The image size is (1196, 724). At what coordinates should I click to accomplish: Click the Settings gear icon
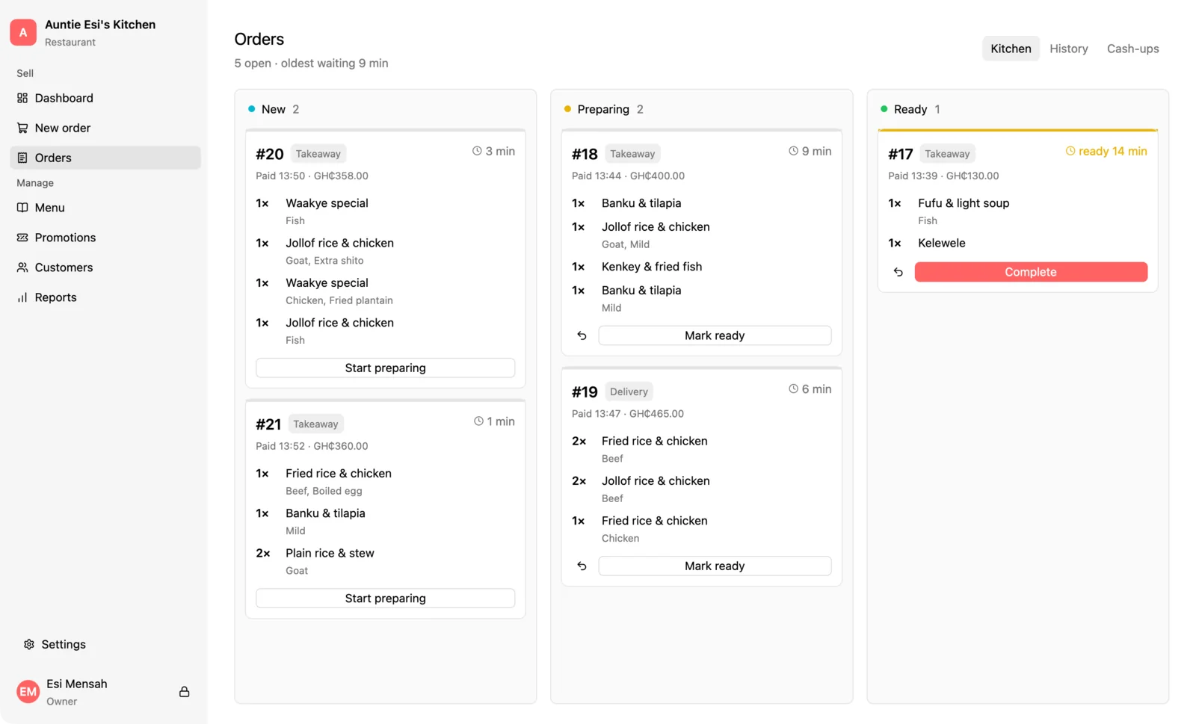29,644
